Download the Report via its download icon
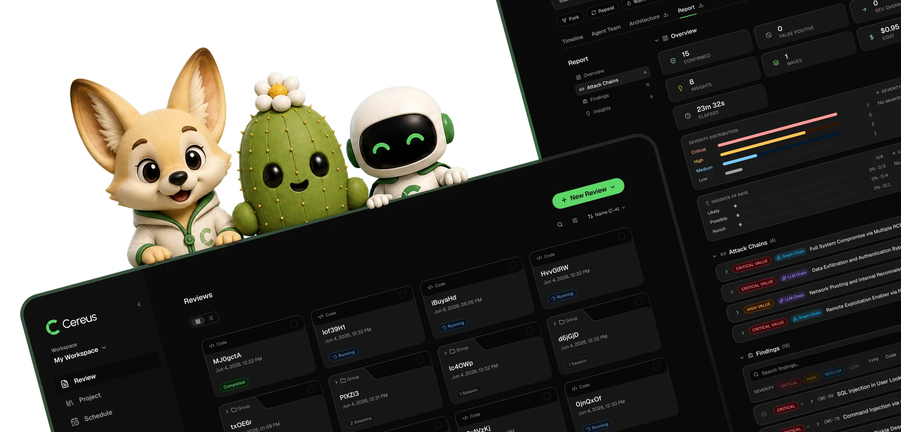 click(701, 5)
